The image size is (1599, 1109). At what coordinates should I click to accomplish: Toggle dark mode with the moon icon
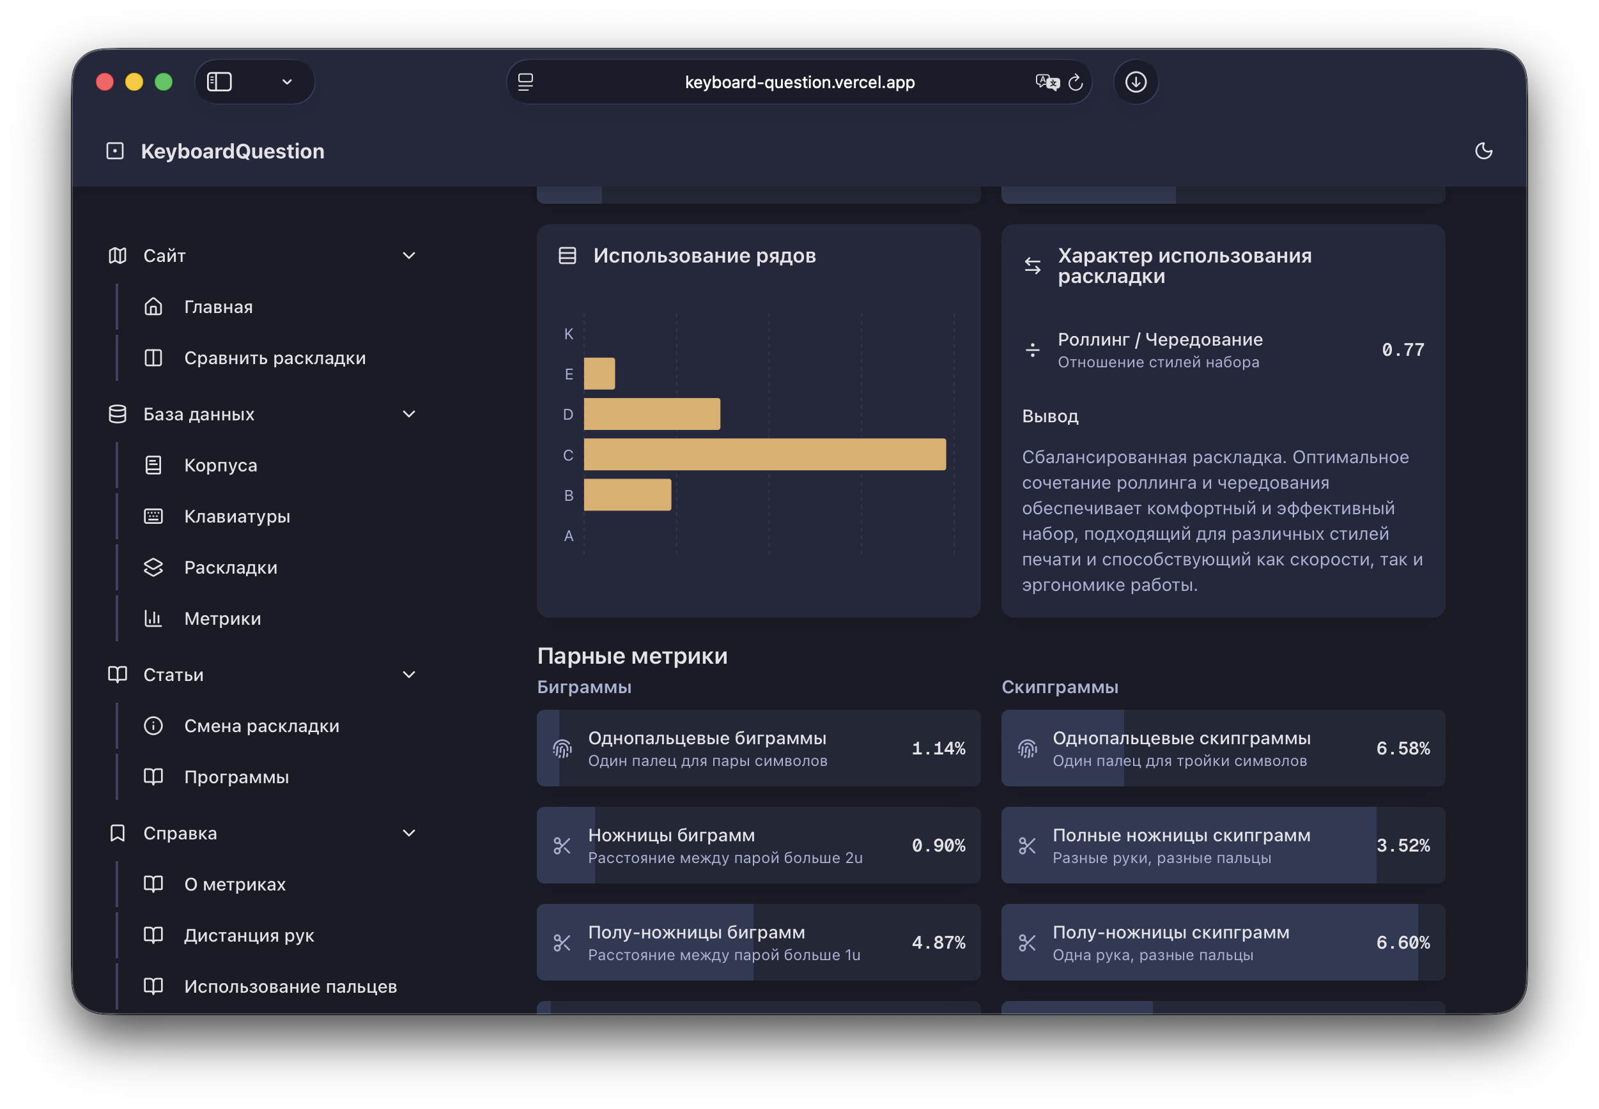coord(1483,151)
